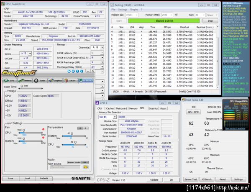Open LinX File menu
The height and width of the screenshot is (192, 251).
(113, 10)
